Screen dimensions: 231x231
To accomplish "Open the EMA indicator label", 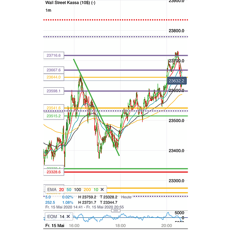I will coord(52,190).
